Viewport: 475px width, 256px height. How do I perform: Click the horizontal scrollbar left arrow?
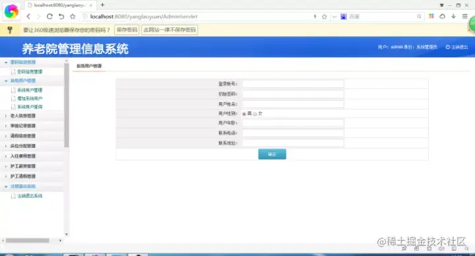[3, 241]
